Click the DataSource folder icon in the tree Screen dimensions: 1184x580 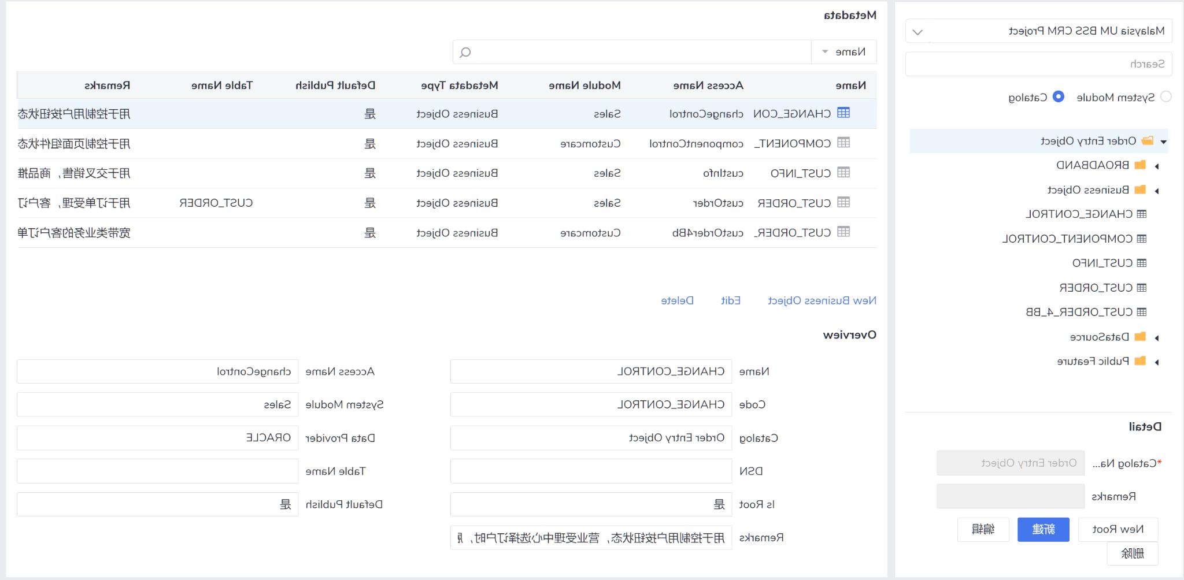[x=1140, y=337]
